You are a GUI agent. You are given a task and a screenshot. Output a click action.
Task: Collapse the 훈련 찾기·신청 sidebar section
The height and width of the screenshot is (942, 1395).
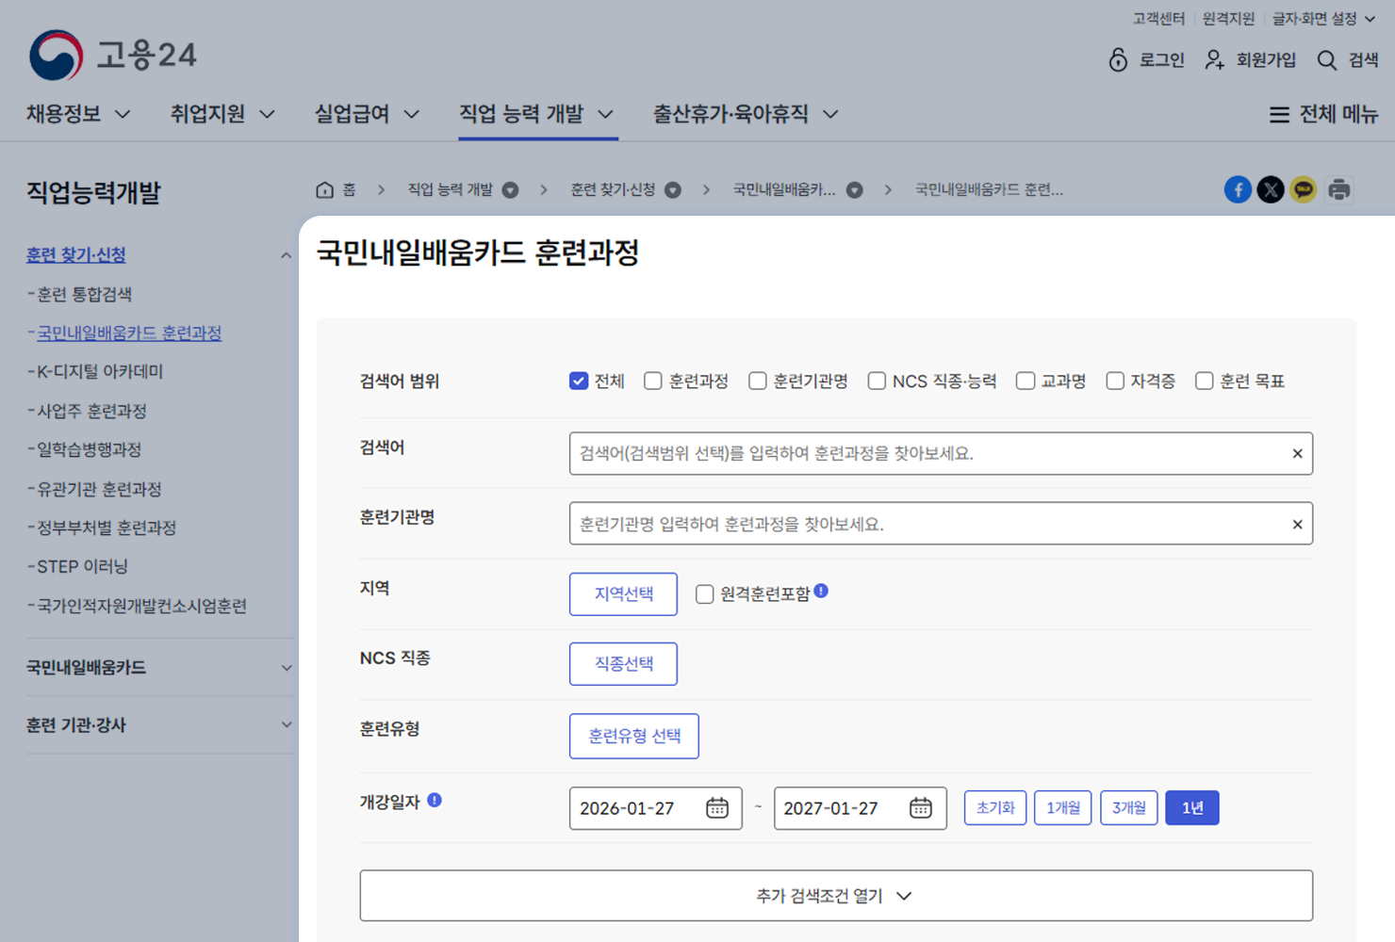pyautogui.click(x=287, y=254)
